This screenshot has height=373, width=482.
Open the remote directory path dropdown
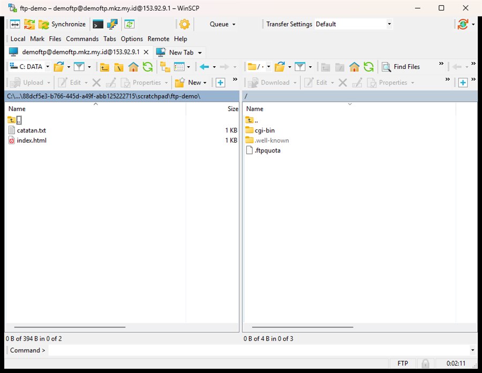click(x=259, y=67)
